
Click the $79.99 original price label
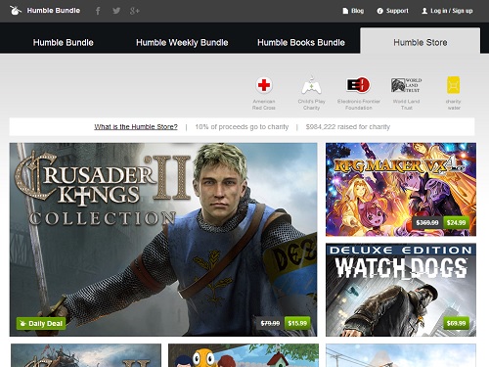(x=270, y=323)
